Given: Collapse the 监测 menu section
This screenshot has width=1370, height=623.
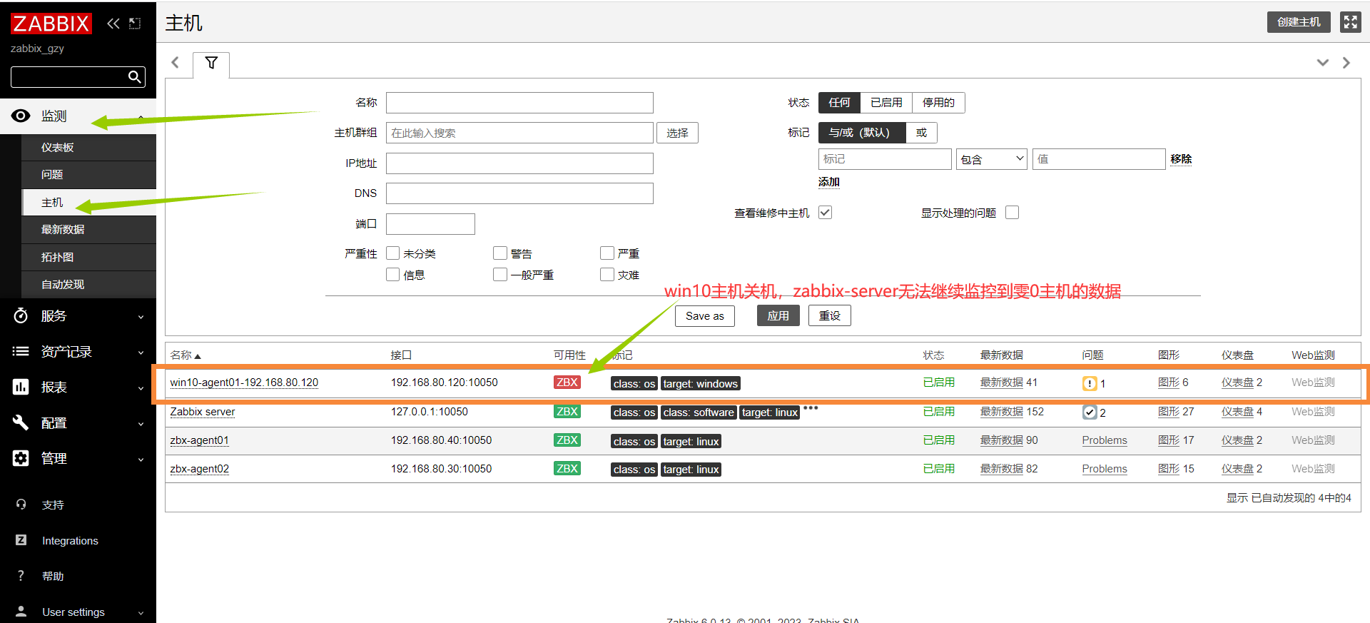Looking at the screenshot, I should [141, 116].
